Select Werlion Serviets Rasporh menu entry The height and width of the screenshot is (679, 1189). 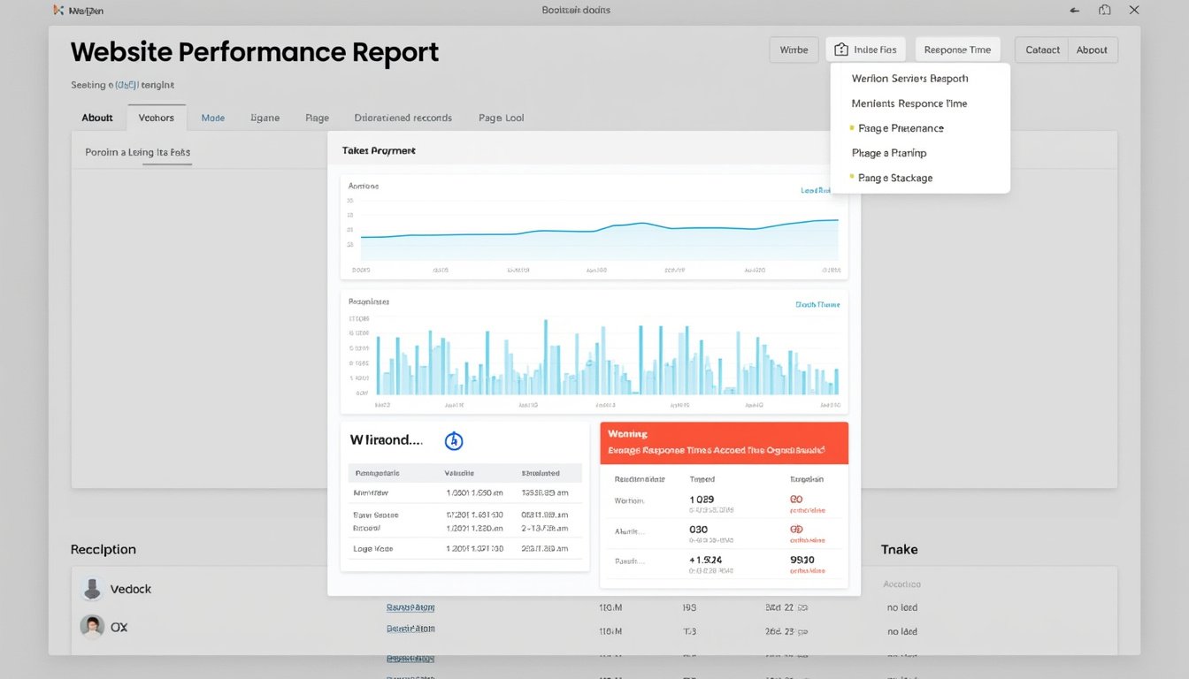(x=909, y=79)
